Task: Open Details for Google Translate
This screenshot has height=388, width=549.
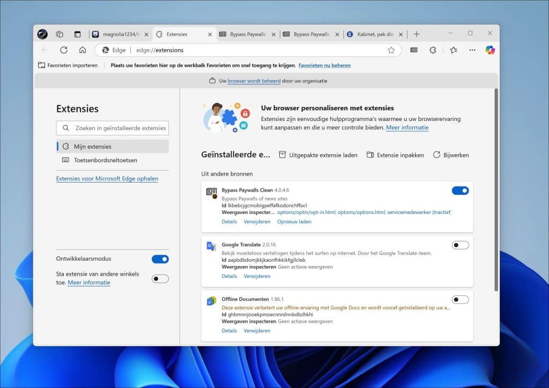Action: pos(229,276)
